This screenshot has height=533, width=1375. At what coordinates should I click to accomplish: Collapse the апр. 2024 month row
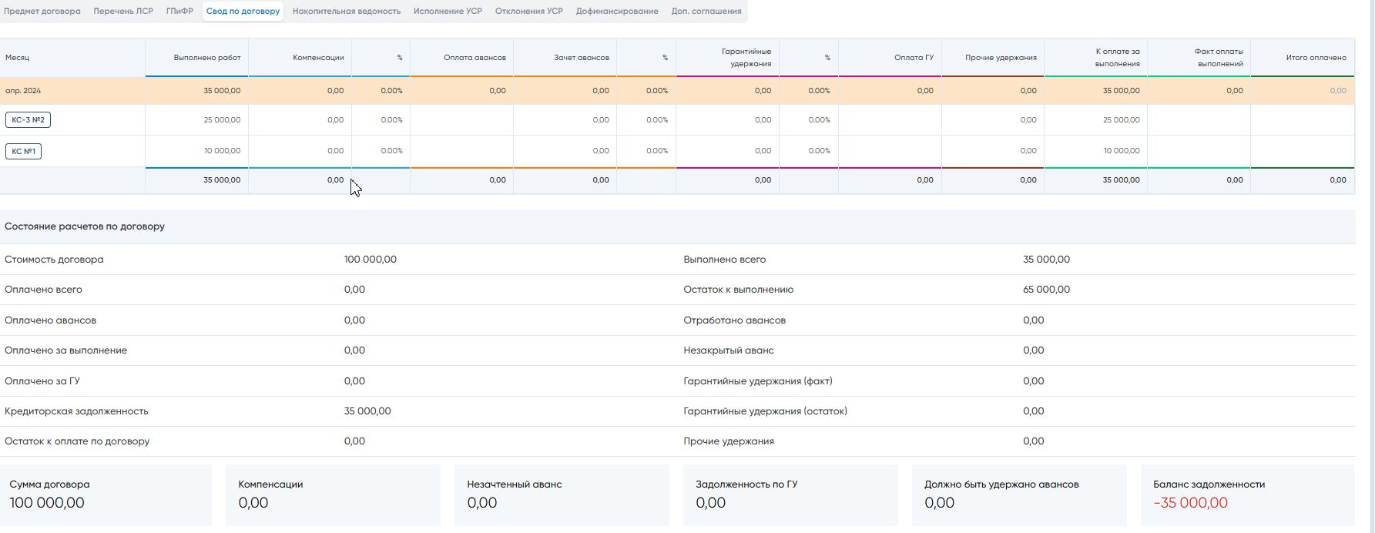(23, 91)
